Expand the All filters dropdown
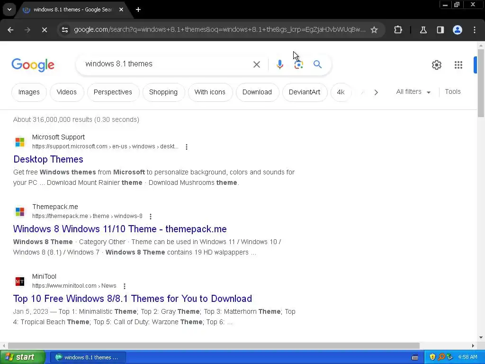 click(x=413, y=92)
